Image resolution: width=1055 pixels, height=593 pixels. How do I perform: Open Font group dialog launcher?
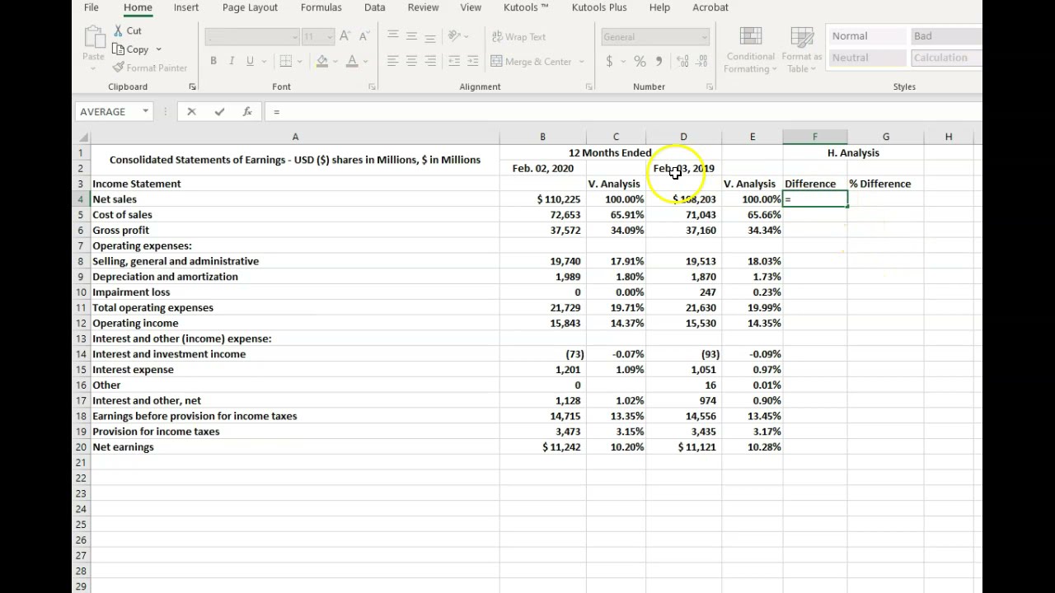[372, 86]
